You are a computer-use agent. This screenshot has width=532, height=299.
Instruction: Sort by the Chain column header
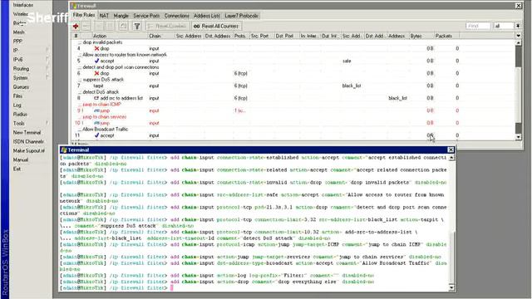coord(160,36)
